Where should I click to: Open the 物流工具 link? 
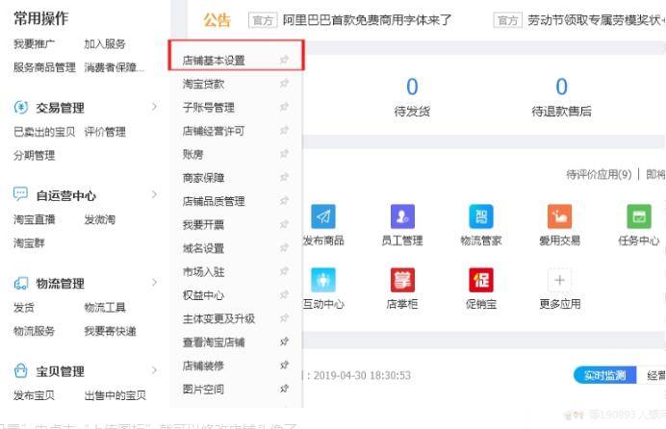click(x=105, y=307)
